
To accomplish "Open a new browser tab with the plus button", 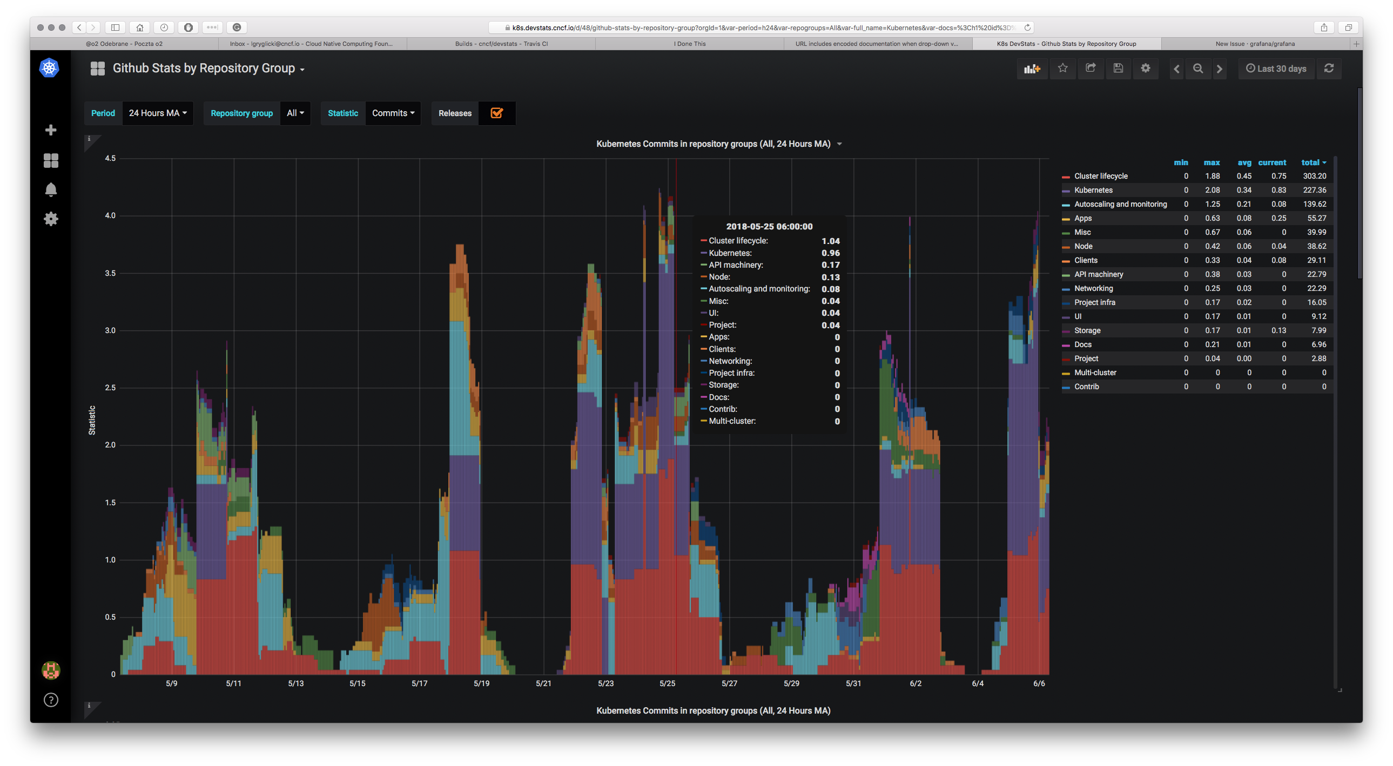I will pyautogui.click(x=1356, y=44).
